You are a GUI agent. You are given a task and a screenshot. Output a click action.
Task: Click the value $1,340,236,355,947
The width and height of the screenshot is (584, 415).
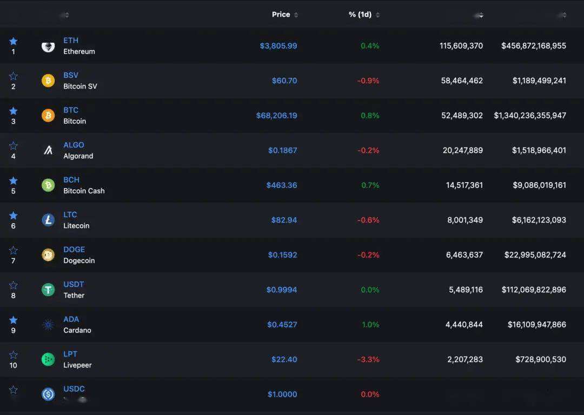(529, 116)
